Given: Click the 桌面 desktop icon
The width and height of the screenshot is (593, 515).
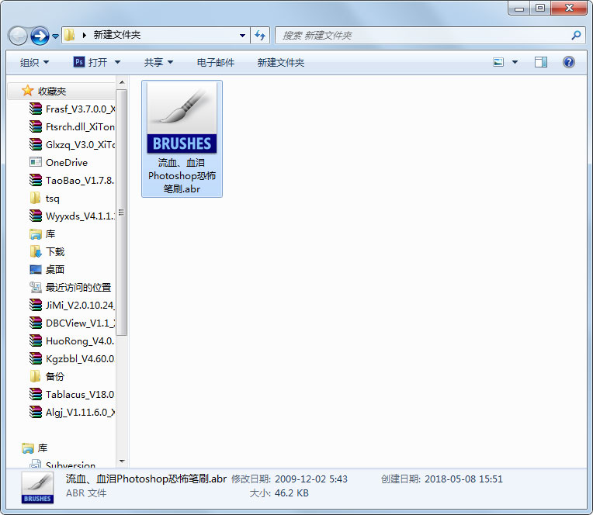Looking at the screenshot, I should (x=36, y=269).
